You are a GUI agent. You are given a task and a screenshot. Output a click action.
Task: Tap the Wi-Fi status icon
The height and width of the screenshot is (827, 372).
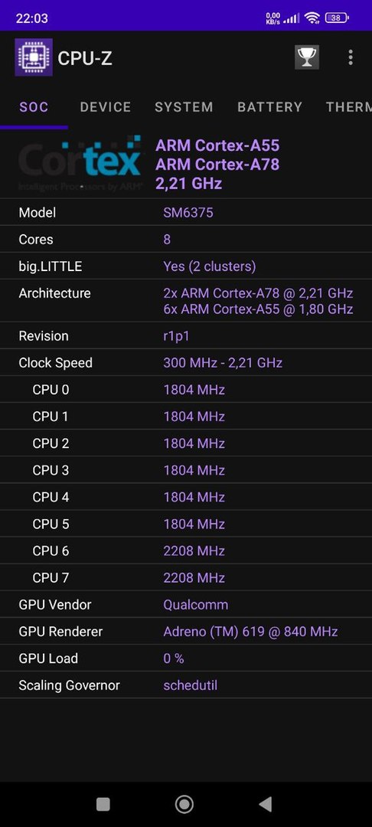pyautogui.click(x=312, y=18)
